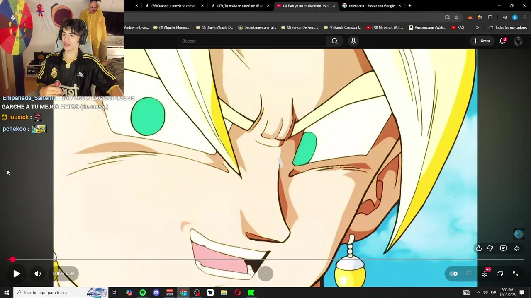Screen dimensions: 531x298
Task: Expand the bookmarks overflow chevron
Action: tap(477, 28)
